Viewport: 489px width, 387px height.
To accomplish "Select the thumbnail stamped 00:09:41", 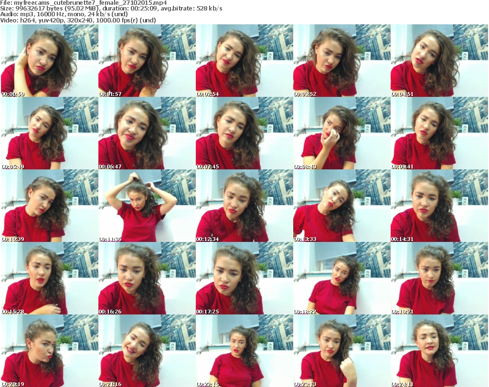I will 439,133.
